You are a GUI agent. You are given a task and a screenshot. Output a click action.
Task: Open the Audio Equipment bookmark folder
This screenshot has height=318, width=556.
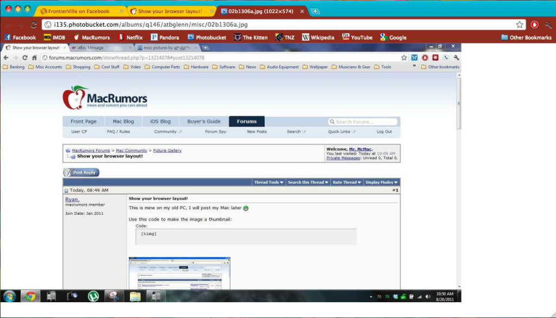point(279,67)
